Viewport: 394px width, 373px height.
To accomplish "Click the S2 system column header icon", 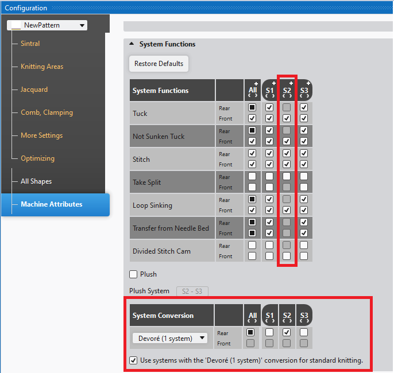I will click(x=287, y=91).
